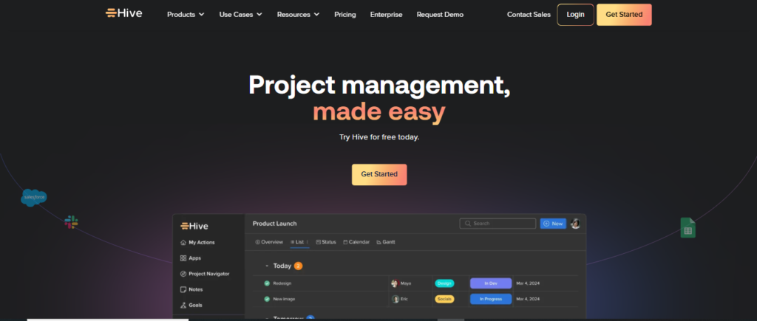Click the Login button

575,15
